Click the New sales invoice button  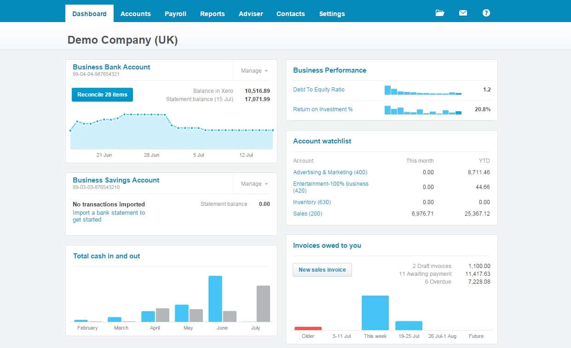tap(322, 270)
